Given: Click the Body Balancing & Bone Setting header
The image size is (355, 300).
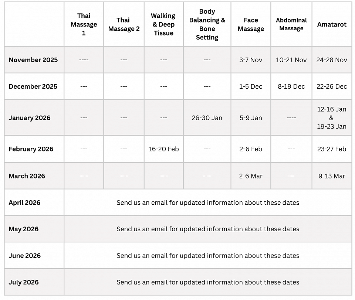Looking at the screenshot, I should (207, 24).
